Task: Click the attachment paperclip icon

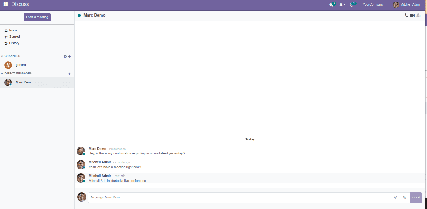Action: (404, 197)
